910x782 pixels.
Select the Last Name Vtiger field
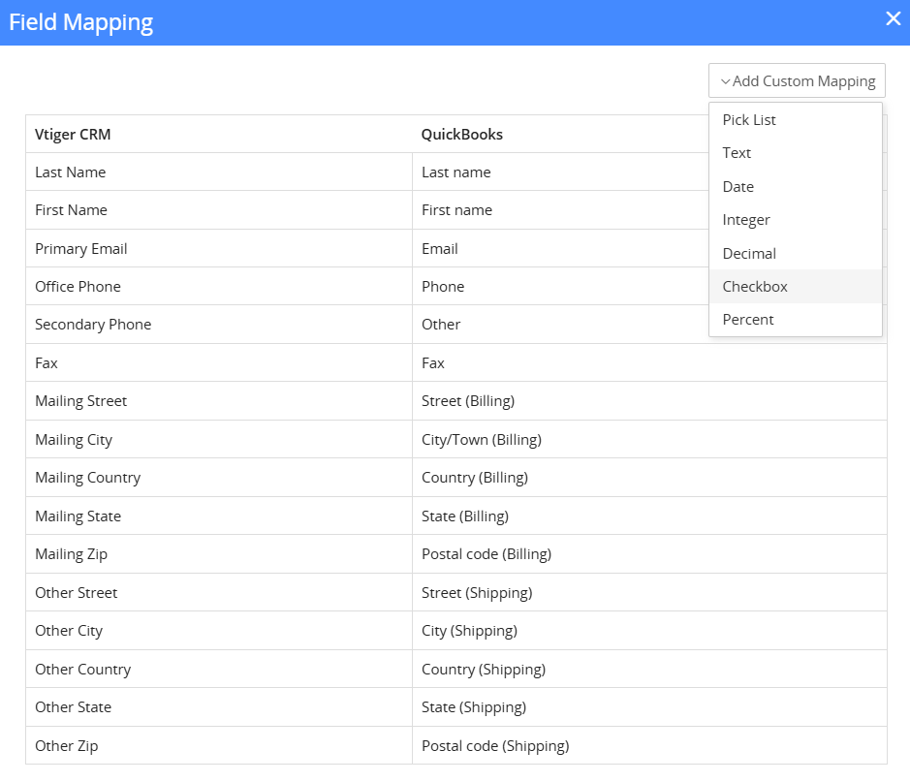click(219, 172)
